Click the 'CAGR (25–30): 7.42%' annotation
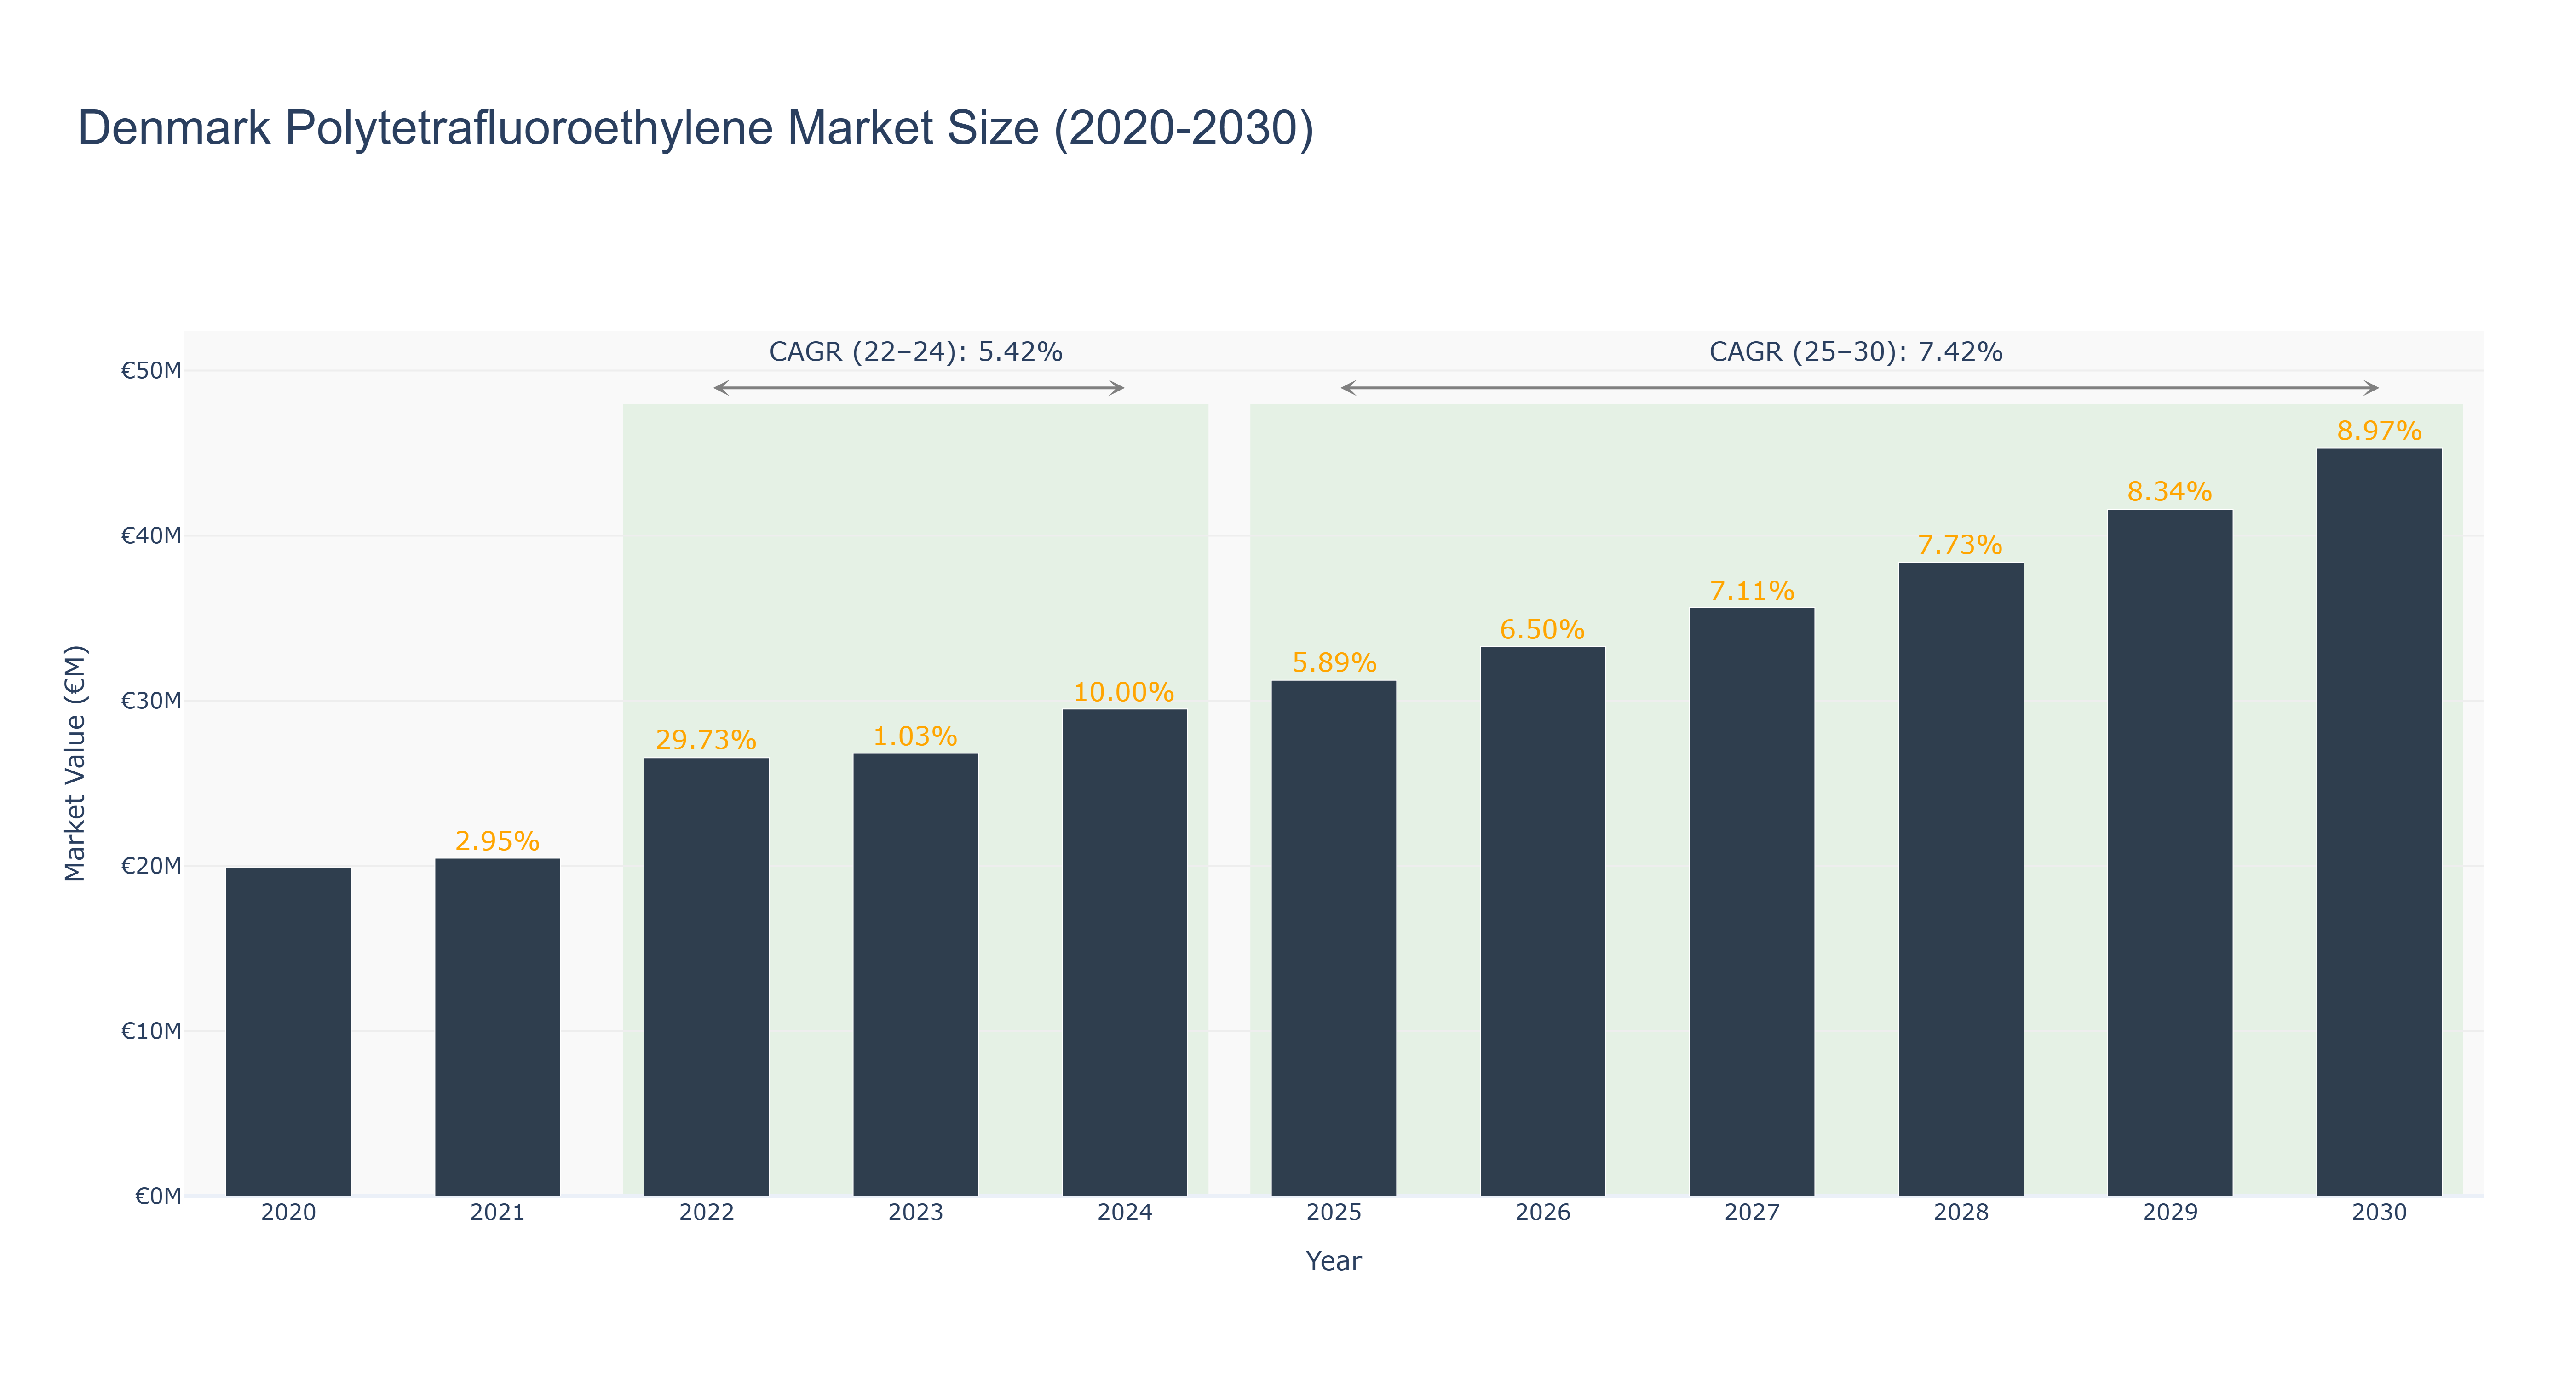This screenshot has height=1380, width=2576. [x=1855, y=352]
